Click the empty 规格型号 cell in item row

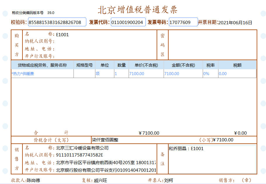85,74
